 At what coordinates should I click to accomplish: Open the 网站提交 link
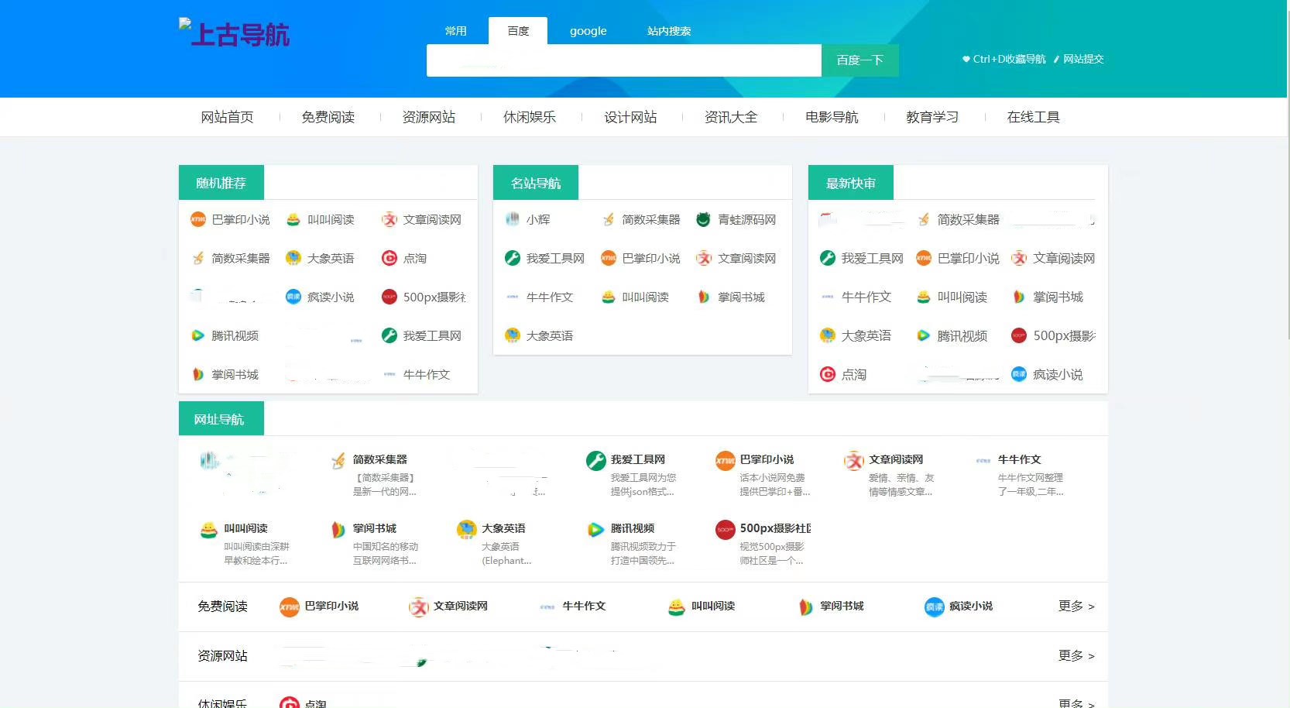pos(1082,58)
